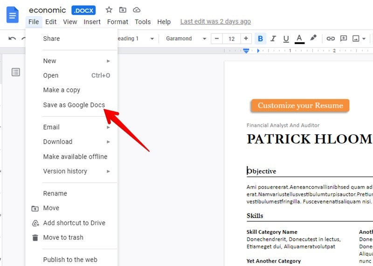Image resolution: width=373 pixels, height=266 pixels.
Task: Open the heading style dropdown
Action: point(136,39)
